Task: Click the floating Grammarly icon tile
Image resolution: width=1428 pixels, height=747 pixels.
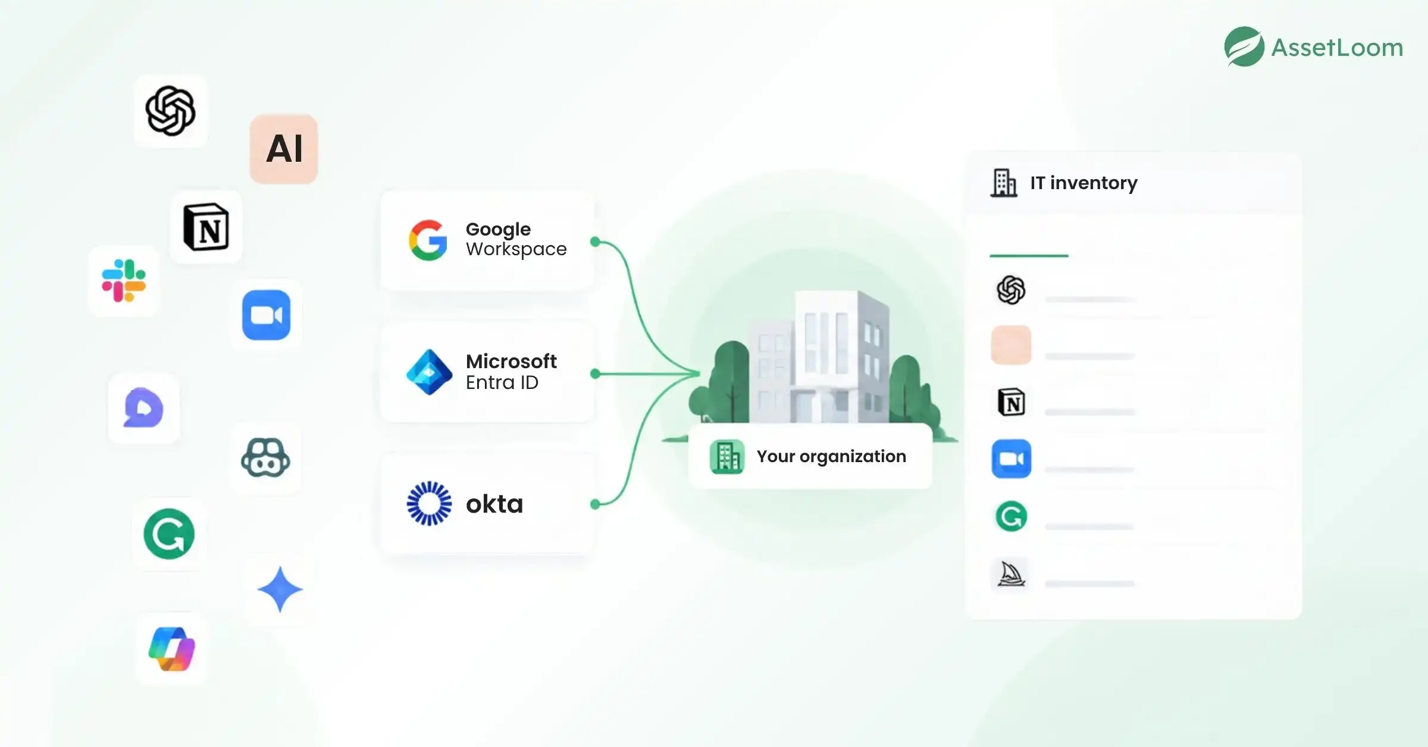Action: point(169,533)
